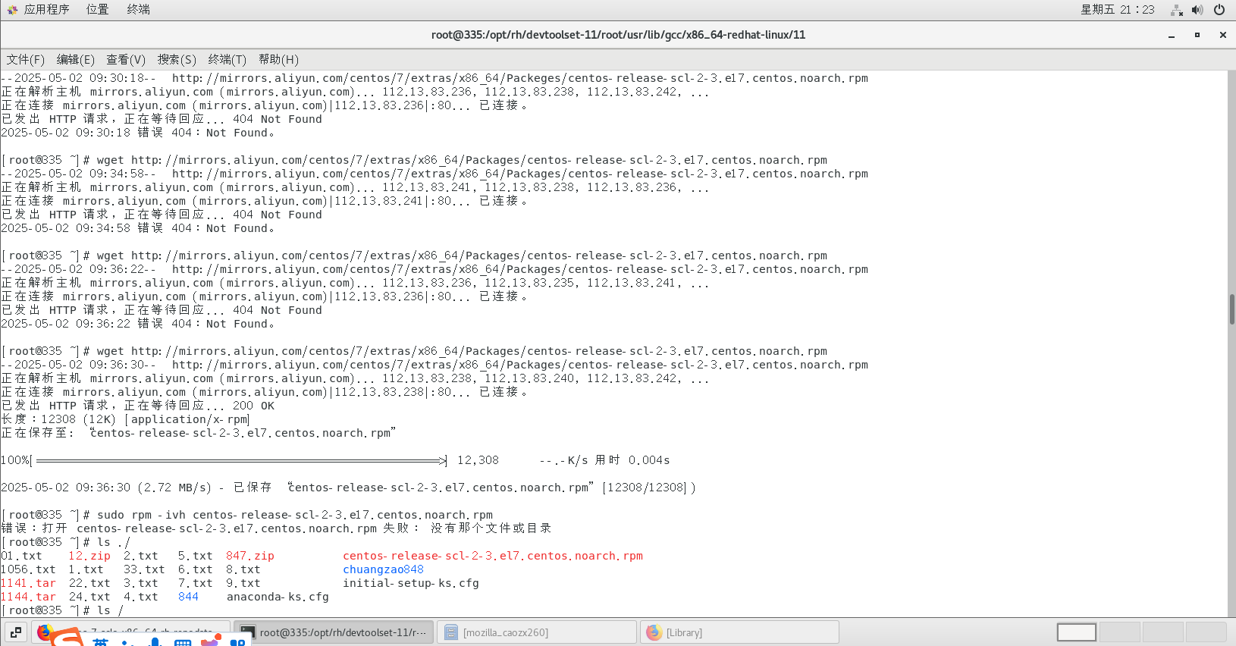Click the file name 33.txt
The height and width of the screenshot is (646, 1236).
[x=144, y=569]
